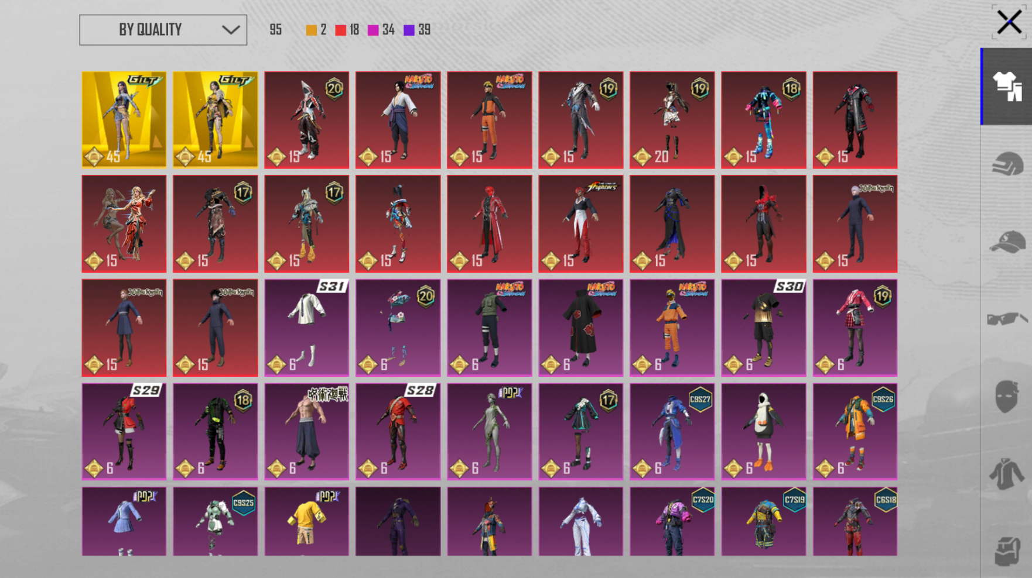Select the outfit set category icon
1032x578 pixels.
click(x=1007, y=86)
